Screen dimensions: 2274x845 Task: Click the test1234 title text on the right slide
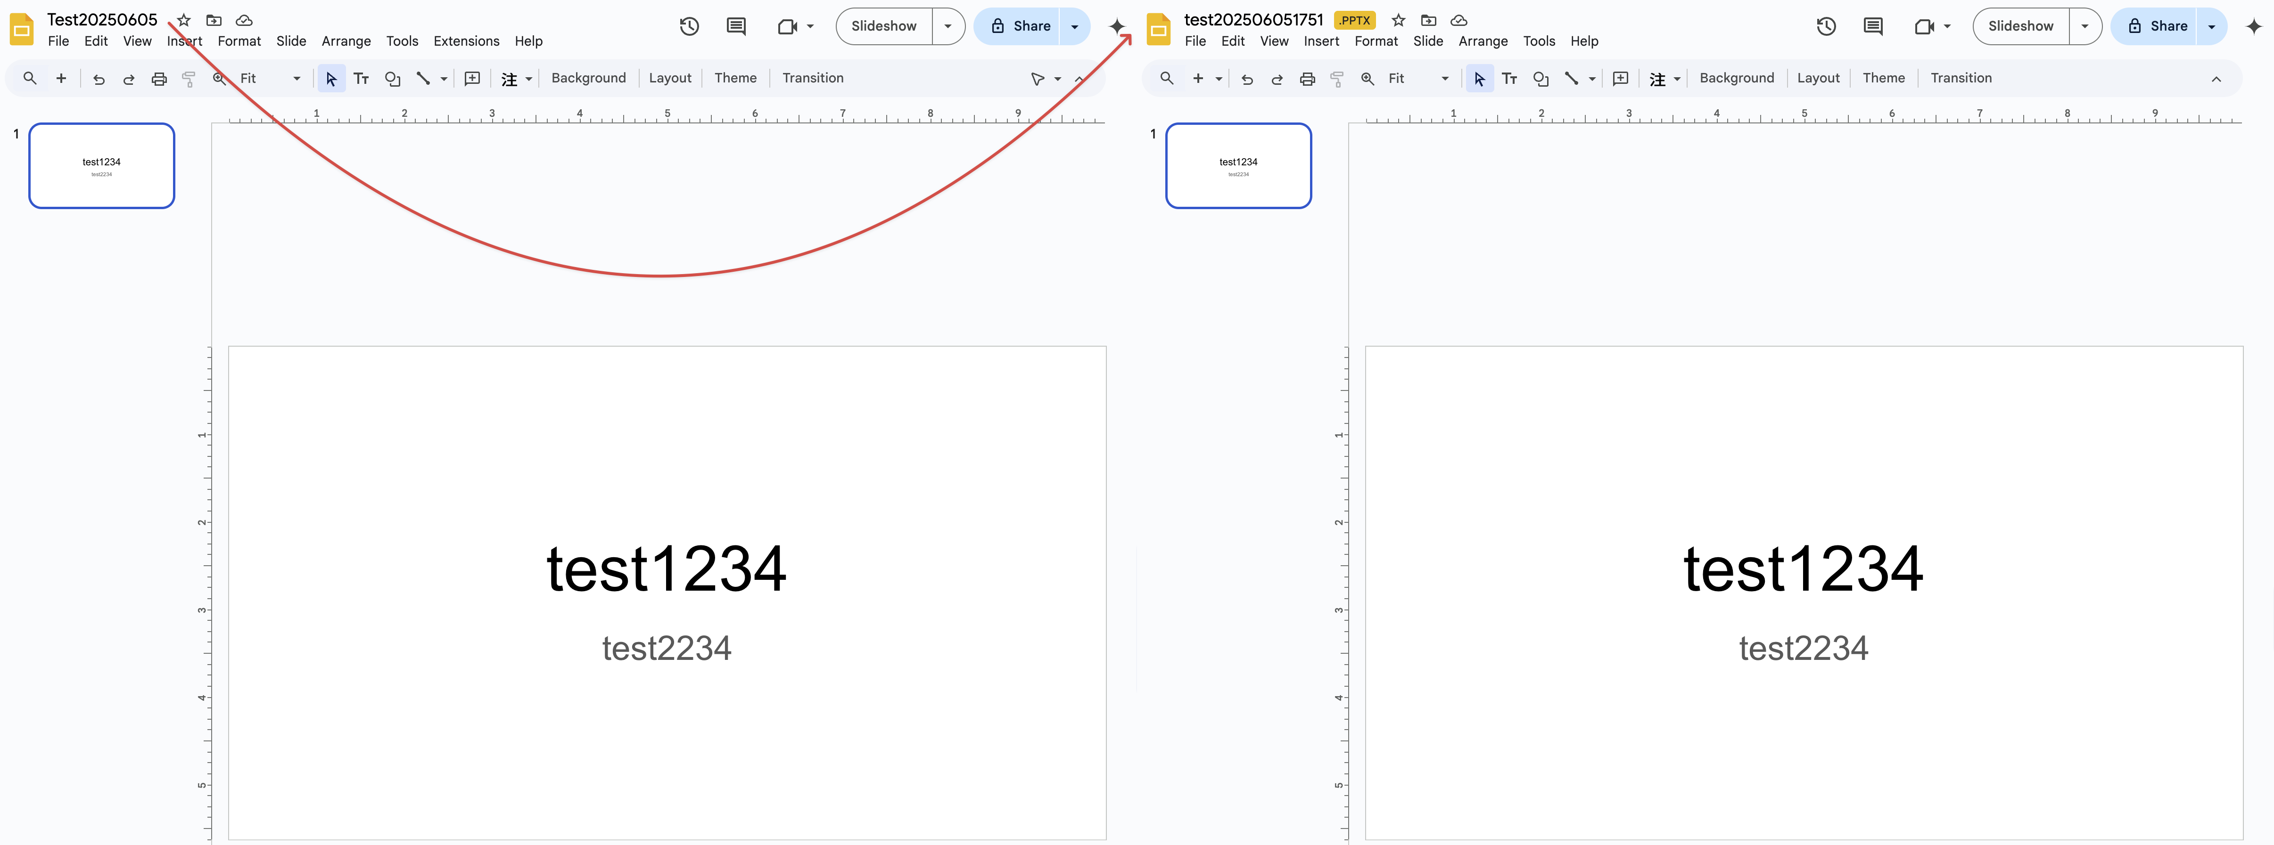[1804, 569]
